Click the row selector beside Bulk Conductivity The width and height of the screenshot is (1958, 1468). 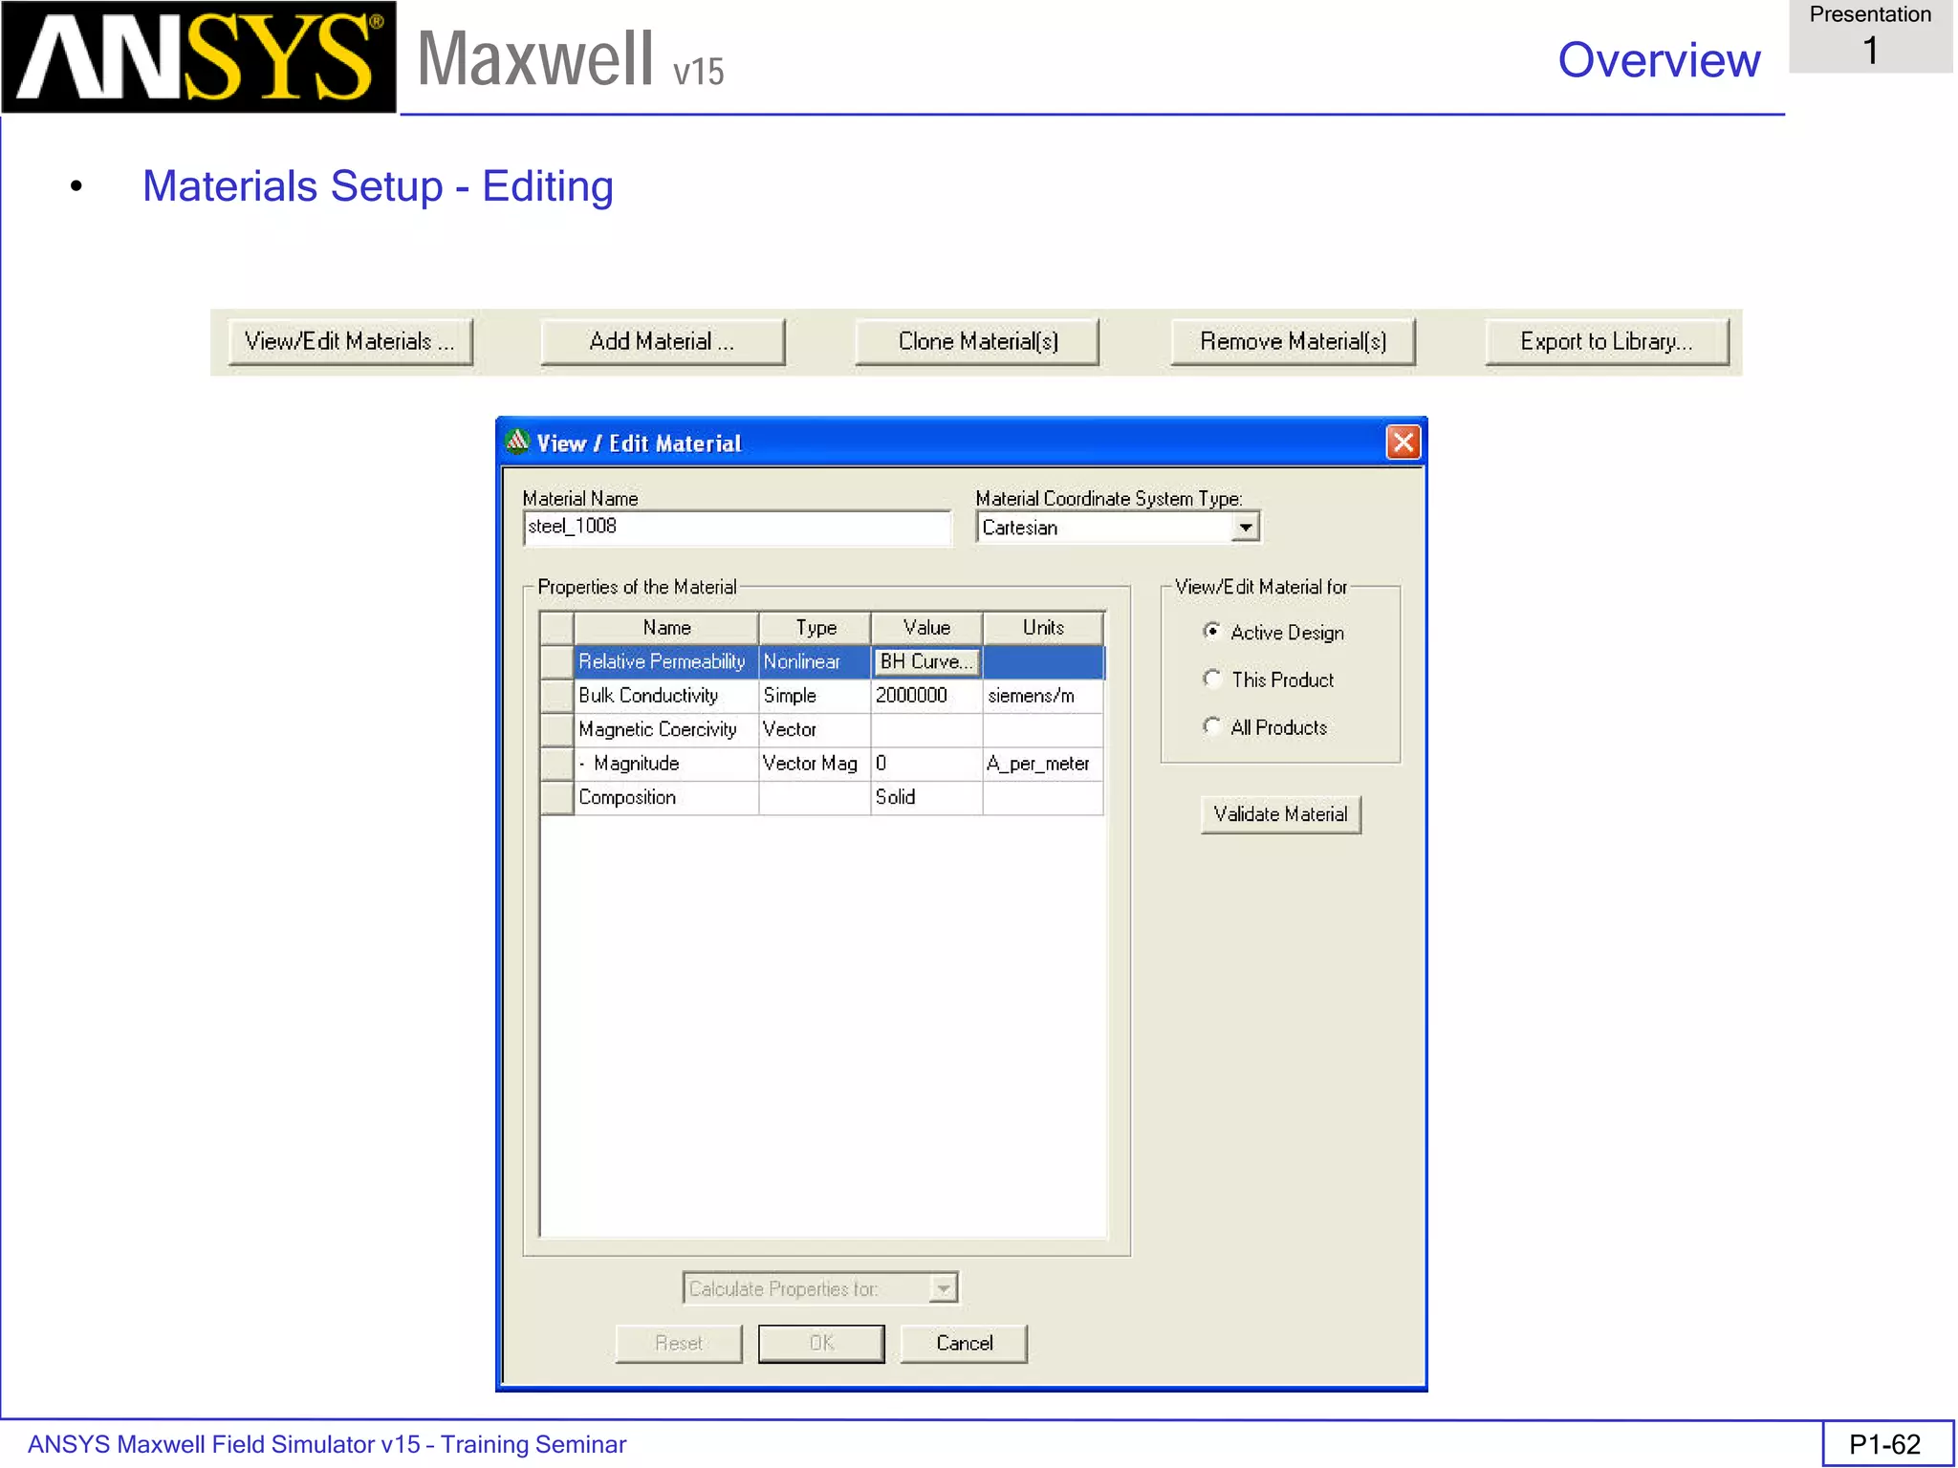[556, 696]
